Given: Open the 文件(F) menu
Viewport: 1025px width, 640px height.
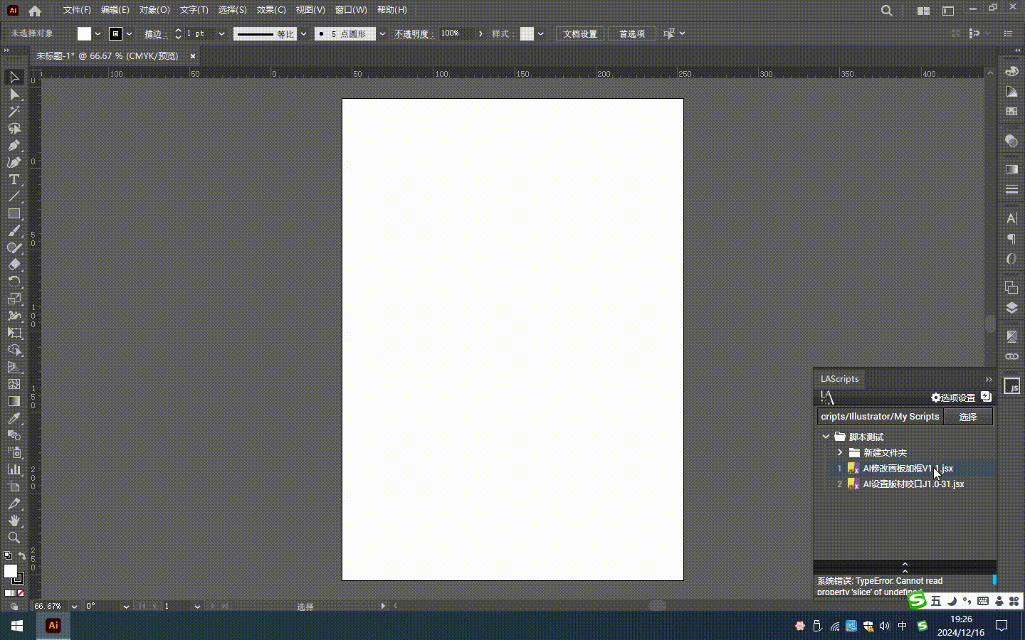Looking at the screenshot, I should [x=77, y=10].
